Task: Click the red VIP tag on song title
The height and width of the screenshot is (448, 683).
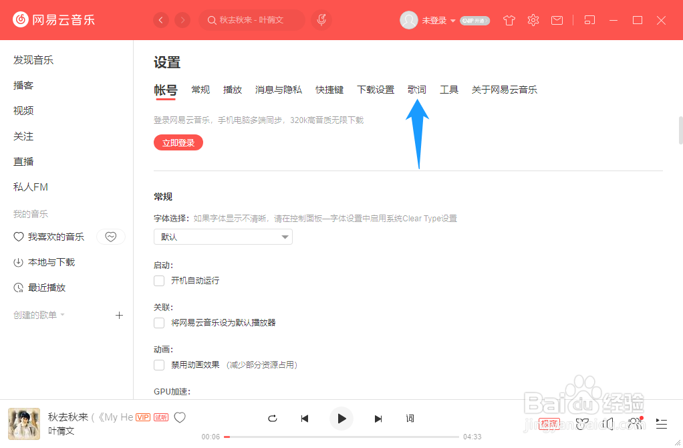Action: (143, 417)
